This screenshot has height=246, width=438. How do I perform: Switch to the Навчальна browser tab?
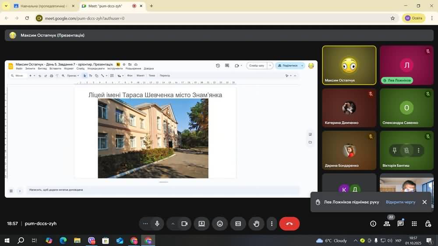tap(41, 6)
